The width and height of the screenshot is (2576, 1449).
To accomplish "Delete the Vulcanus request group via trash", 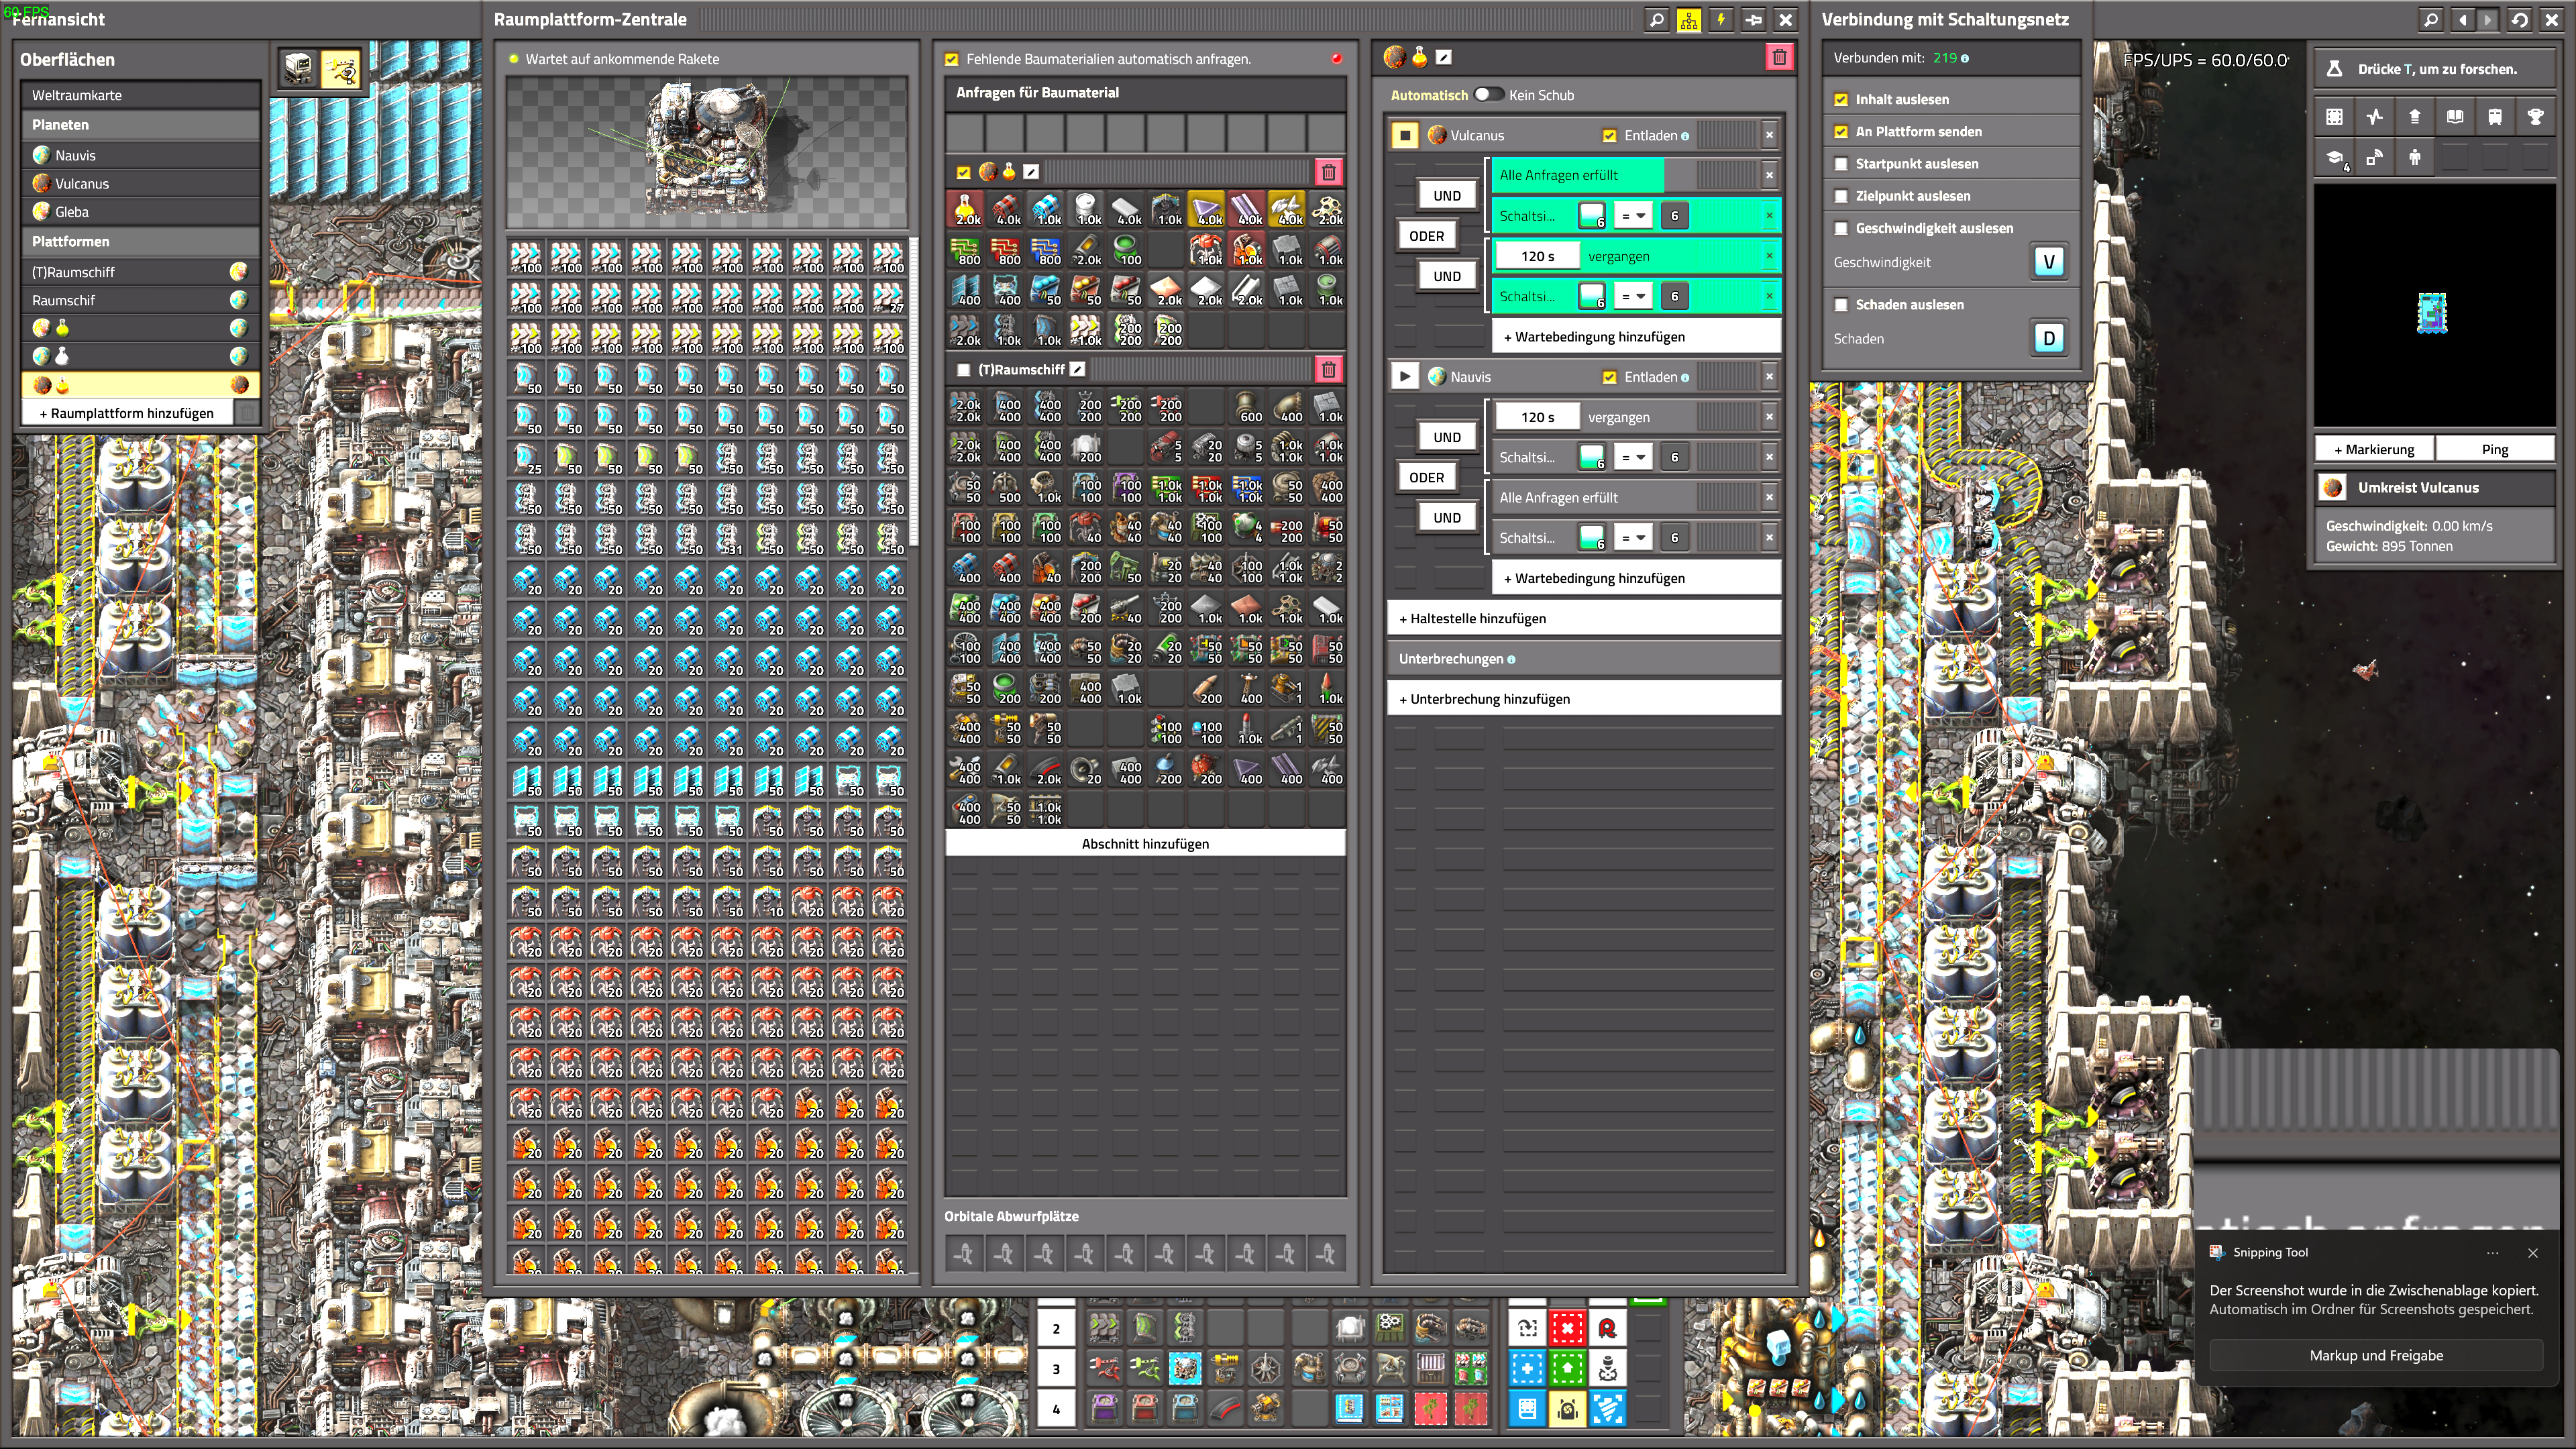I will click(x=1328, y=172).
